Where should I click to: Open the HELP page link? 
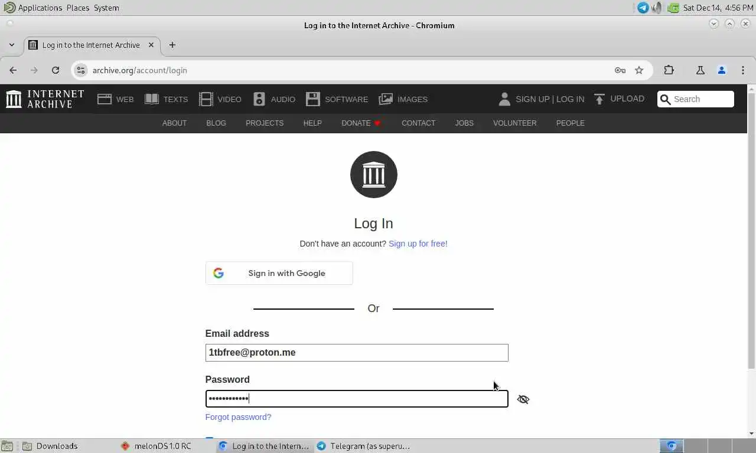(x=312, y=123)
